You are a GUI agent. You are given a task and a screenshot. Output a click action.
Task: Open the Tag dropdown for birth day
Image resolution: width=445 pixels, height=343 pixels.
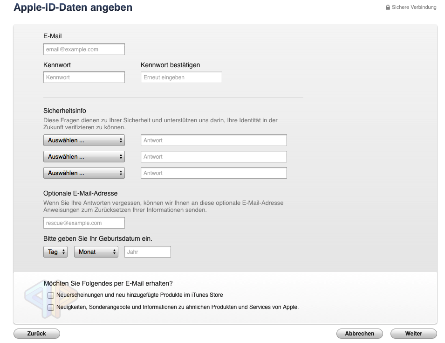[55, 252]
